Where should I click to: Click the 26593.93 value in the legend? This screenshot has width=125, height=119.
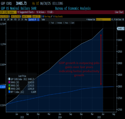coord(31,82)
